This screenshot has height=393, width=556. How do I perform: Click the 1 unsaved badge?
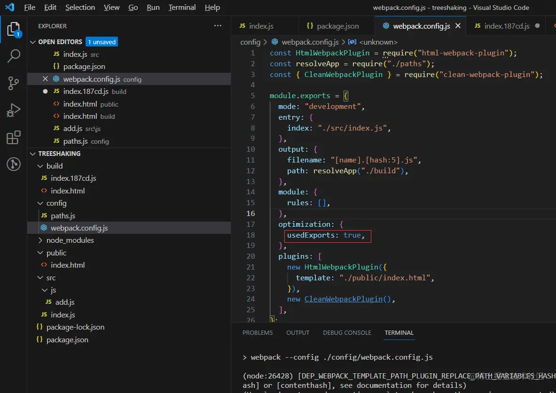[102, 42]
